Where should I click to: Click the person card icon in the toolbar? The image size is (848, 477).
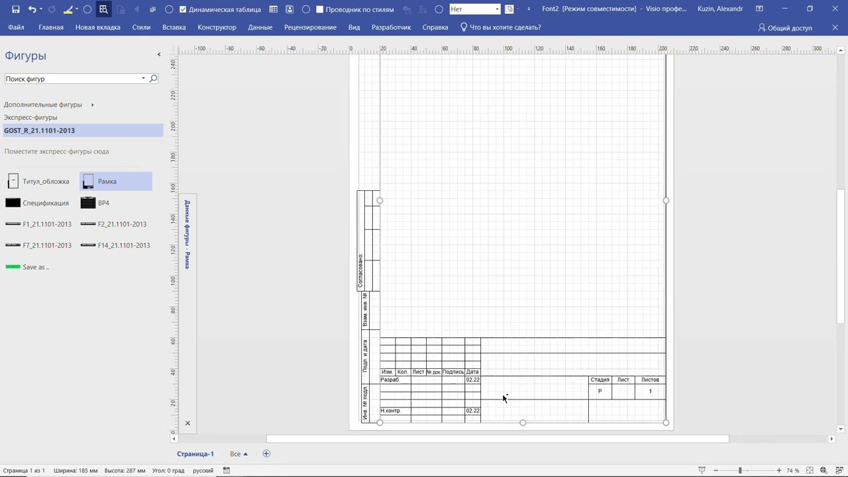coord(290,9)
